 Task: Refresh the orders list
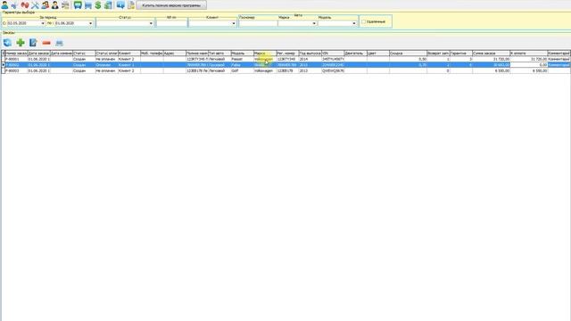tap(8, 43)
